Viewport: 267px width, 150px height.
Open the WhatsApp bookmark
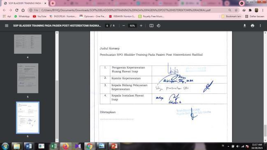pos(22,16)
